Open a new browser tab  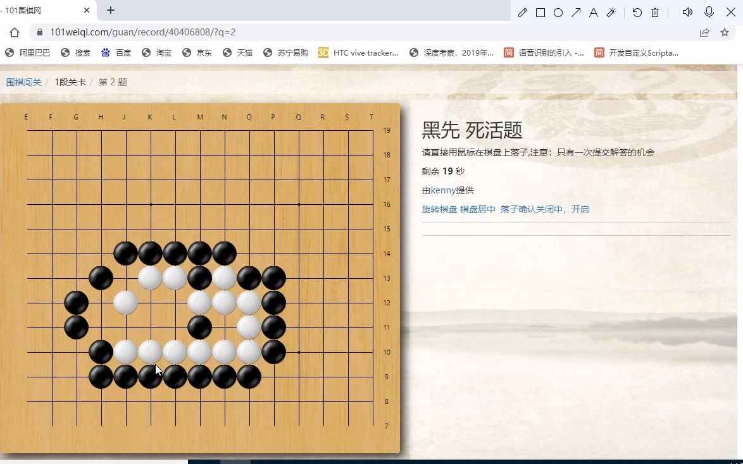tap(110, 10)
